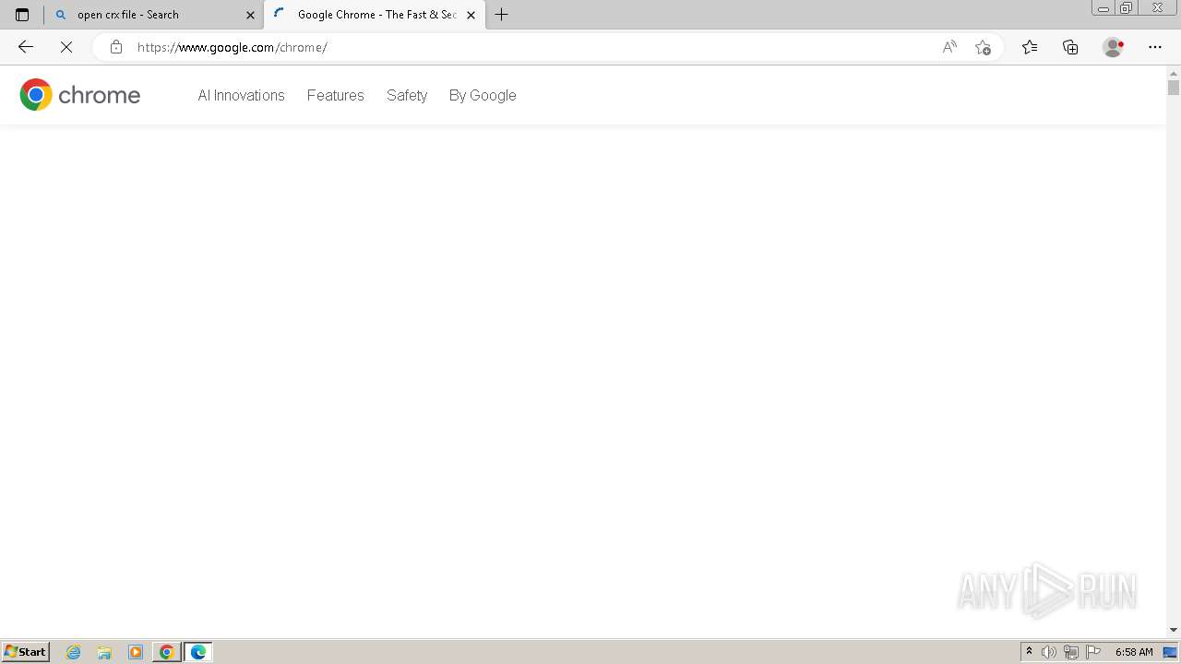This screenshot has width=1181, height=664.
Task: Open the Features menu
Action: click(336, 95)
